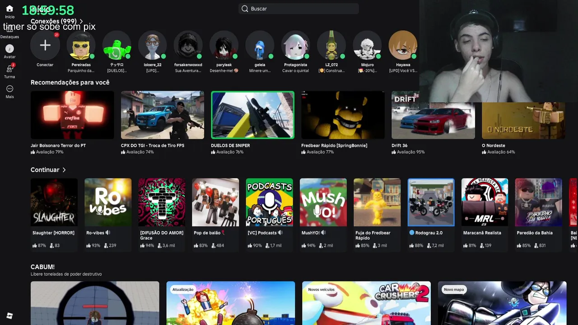Open CPX DO TGI game thumbnail
Image resolution: width=578 pixels, height=325 pixels.
[x=163, y=115]
